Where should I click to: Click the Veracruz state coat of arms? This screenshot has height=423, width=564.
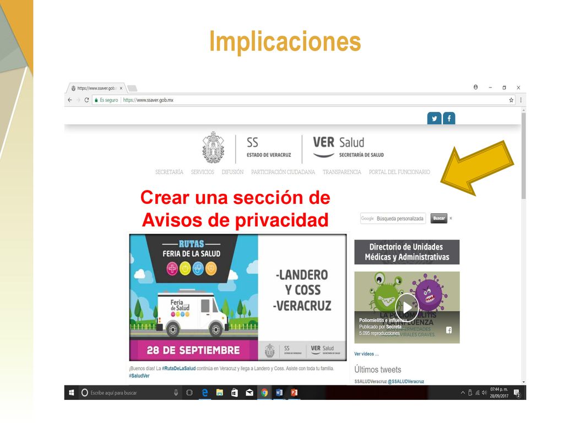click(213, 147)
